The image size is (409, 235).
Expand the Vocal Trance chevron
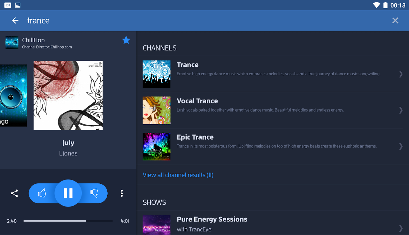pyautogui.click(x=401, y=110)
